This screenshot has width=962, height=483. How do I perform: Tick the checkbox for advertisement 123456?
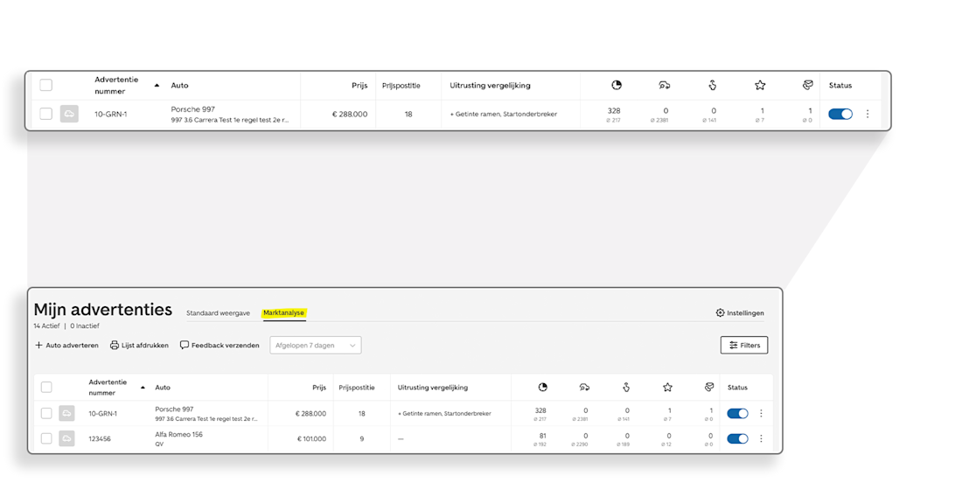[x=46, y=438]
